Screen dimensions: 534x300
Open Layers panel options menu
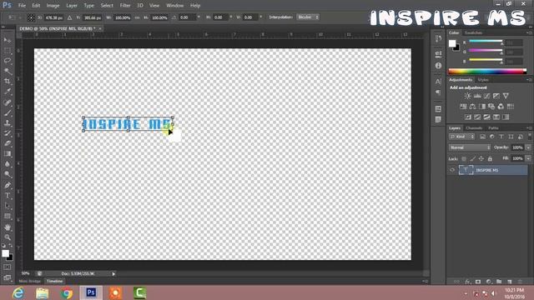529,127
